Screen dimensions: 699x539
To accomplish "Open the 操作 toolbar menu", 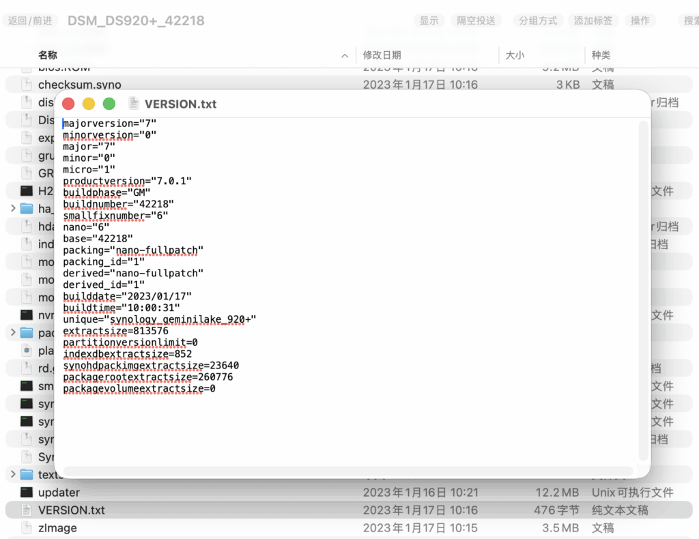I will [640, 20].
